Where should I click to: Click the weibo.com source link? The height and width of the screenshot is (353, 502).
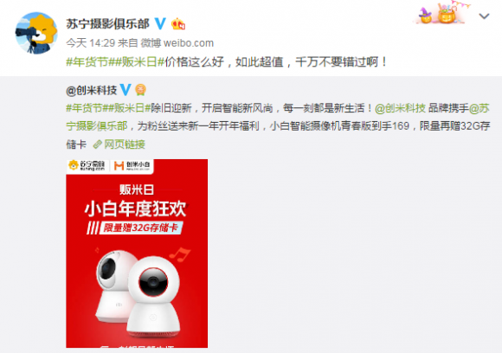coord(177,43)
